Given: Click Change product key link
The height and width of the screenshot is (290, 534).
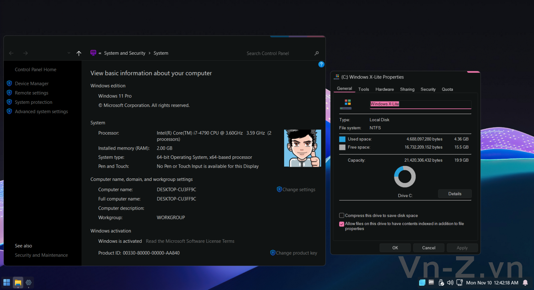Looking at the screenshot, I should tap(296, 253).
